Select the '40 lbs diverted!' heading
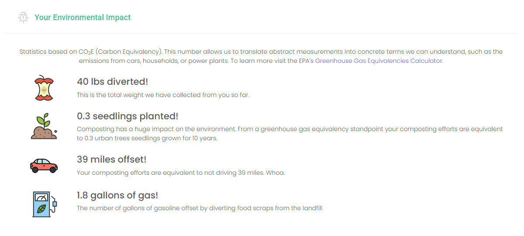This screenshot has height=236, width=524. pos(112,82)
